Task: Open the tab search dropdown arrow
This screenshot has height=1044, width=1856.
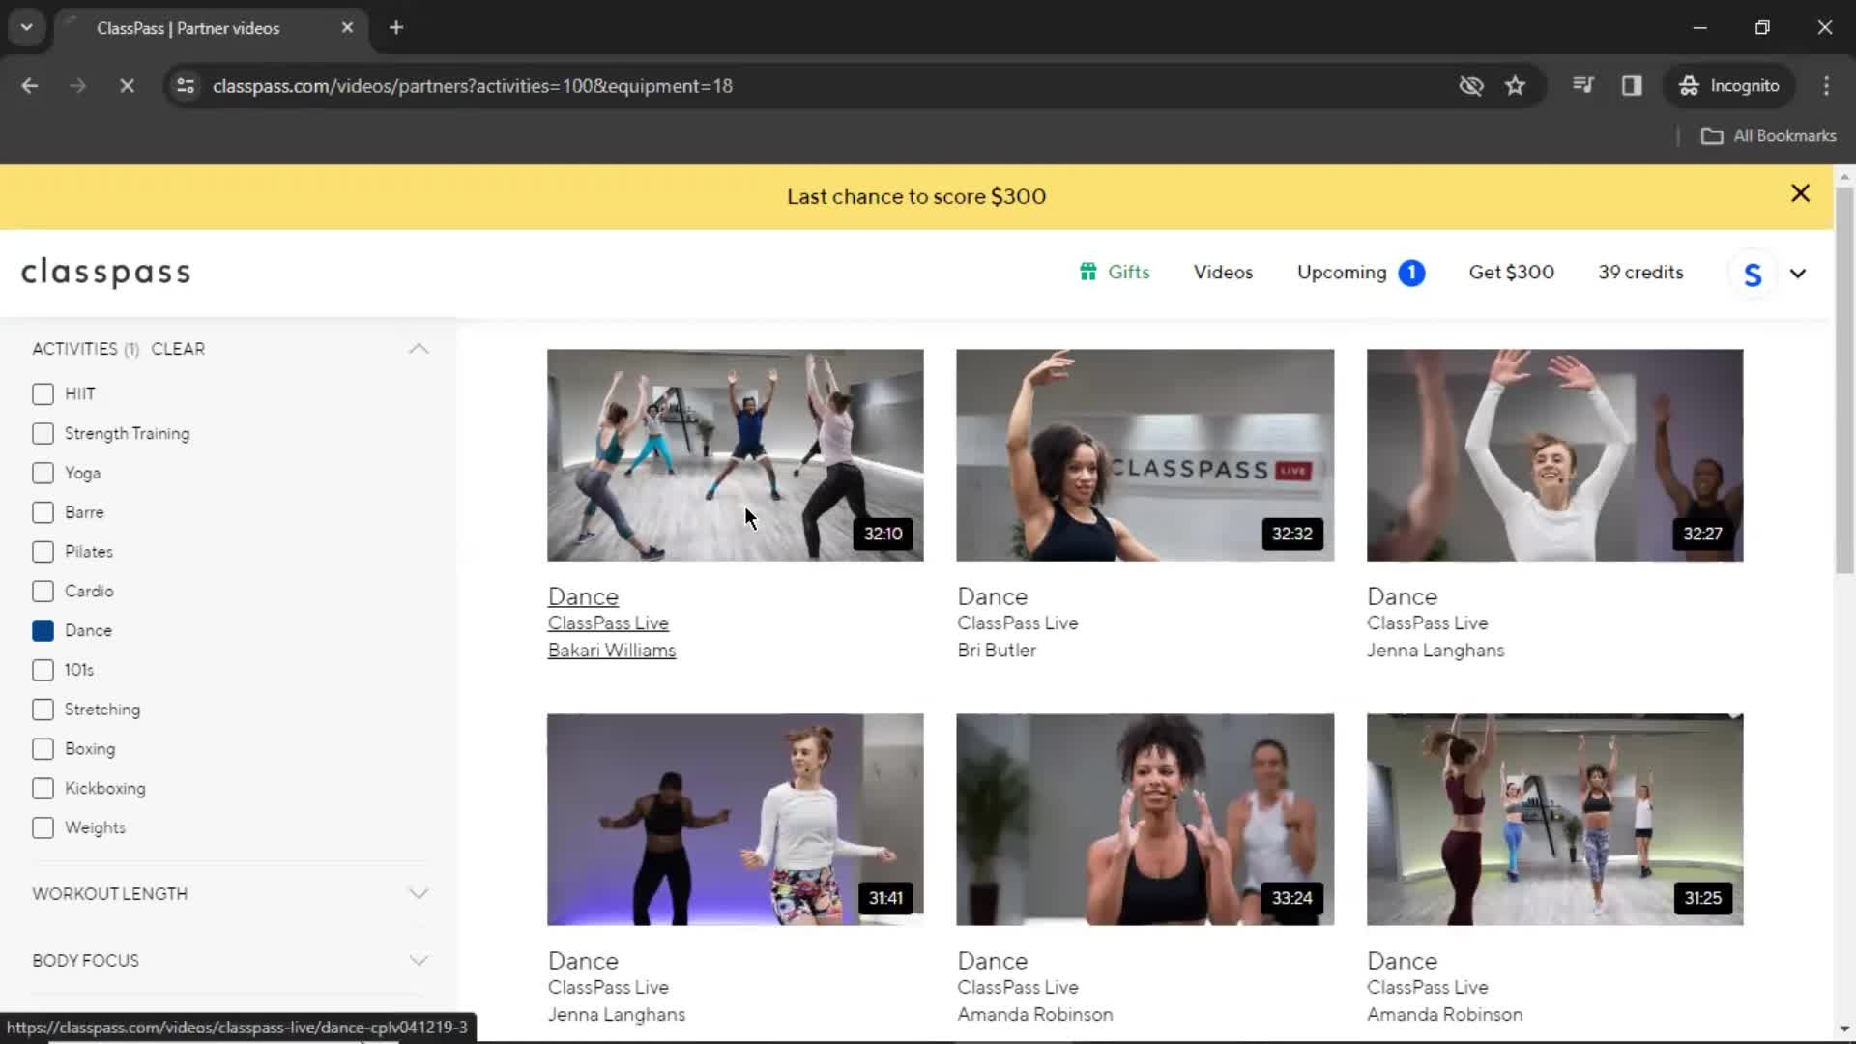Action: coord(26,28)
